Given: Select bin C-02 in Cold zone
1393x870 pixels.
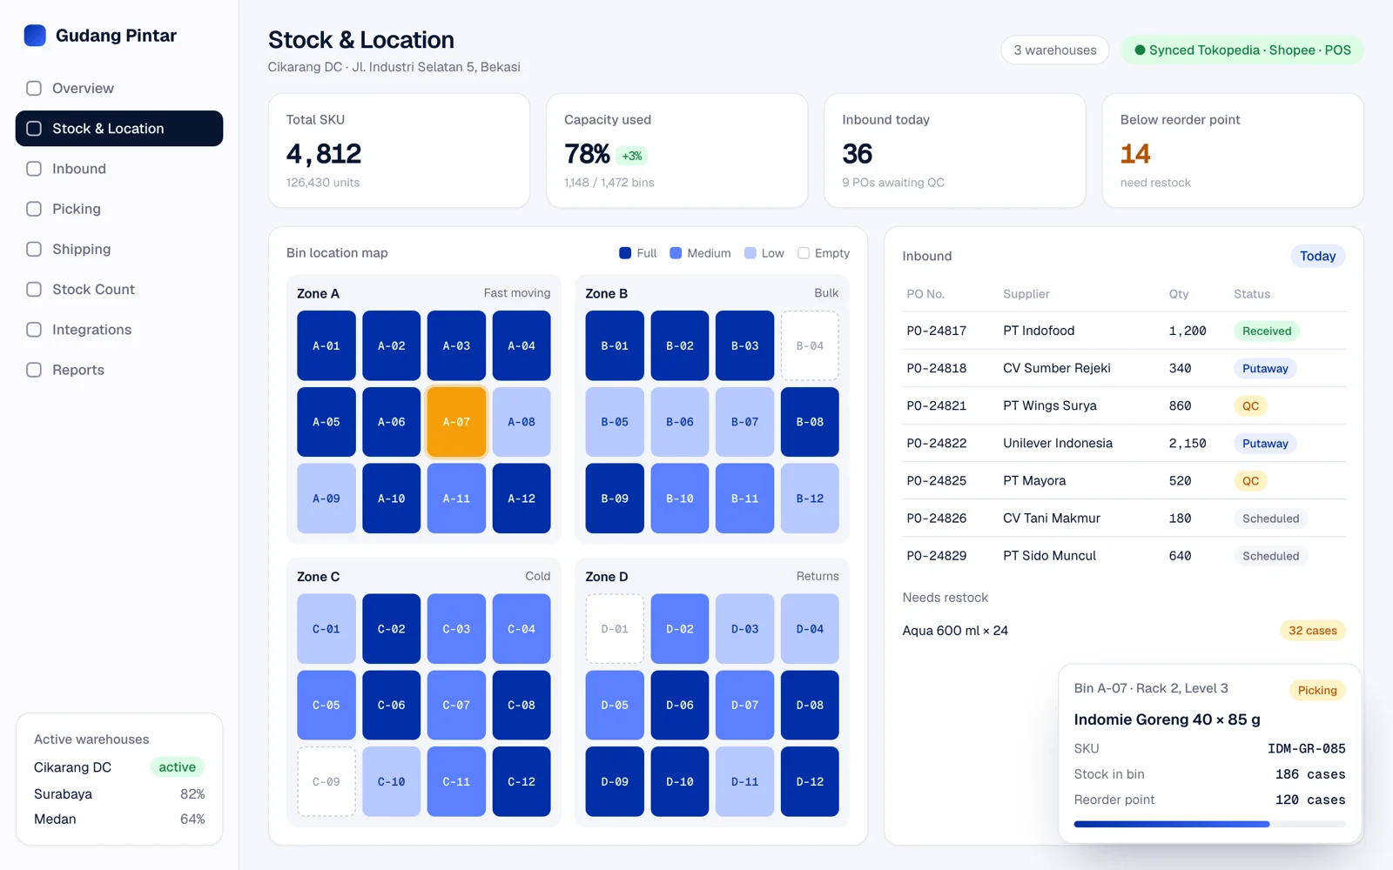Looking at the screenshot, I should (392, 629).
